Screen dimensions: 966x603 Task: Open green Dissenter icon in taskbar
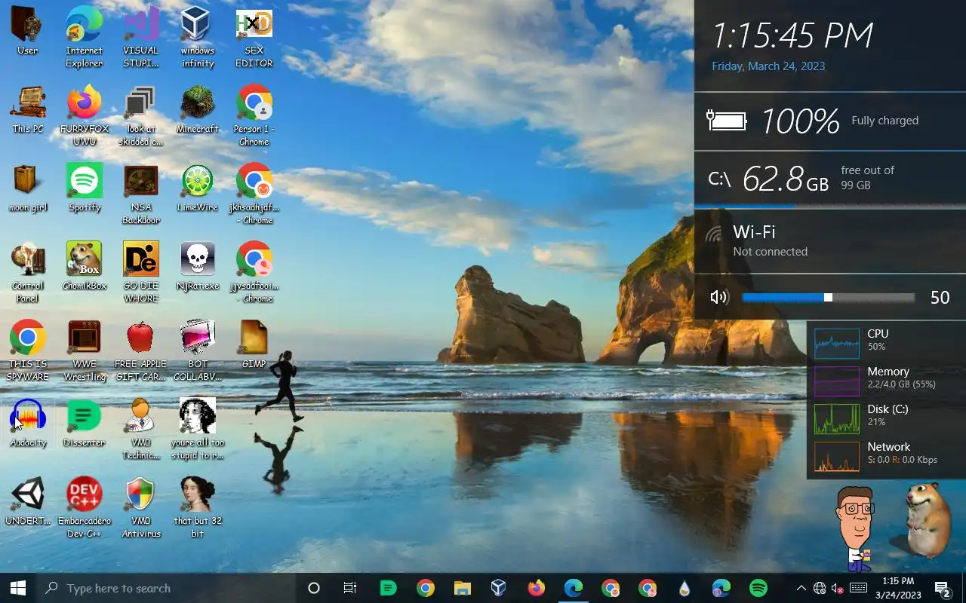(x=388, y=588)
